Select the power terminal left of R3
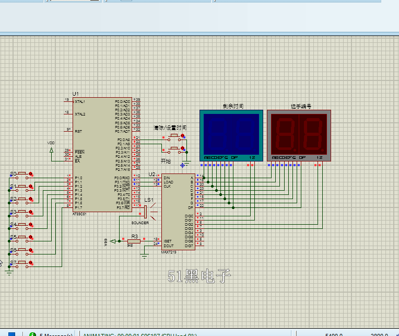This screenshot has width=399, height=336. [x=113, y=241]
